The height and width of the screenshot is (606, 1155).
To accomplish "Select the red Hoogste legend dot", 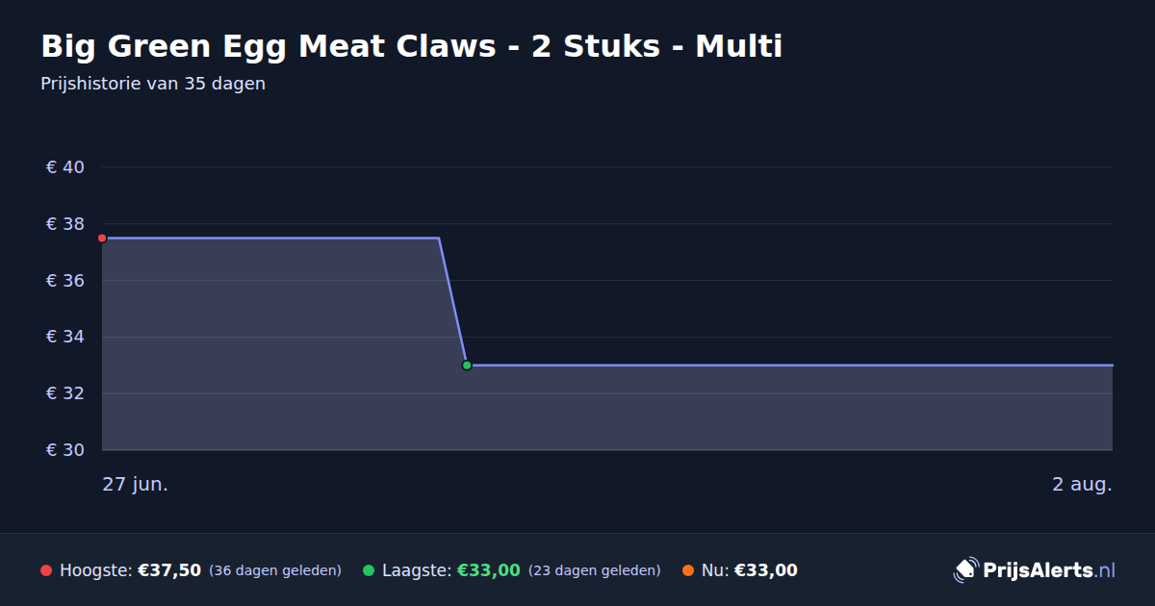I will pyautogui.click(x=46, y=570).
